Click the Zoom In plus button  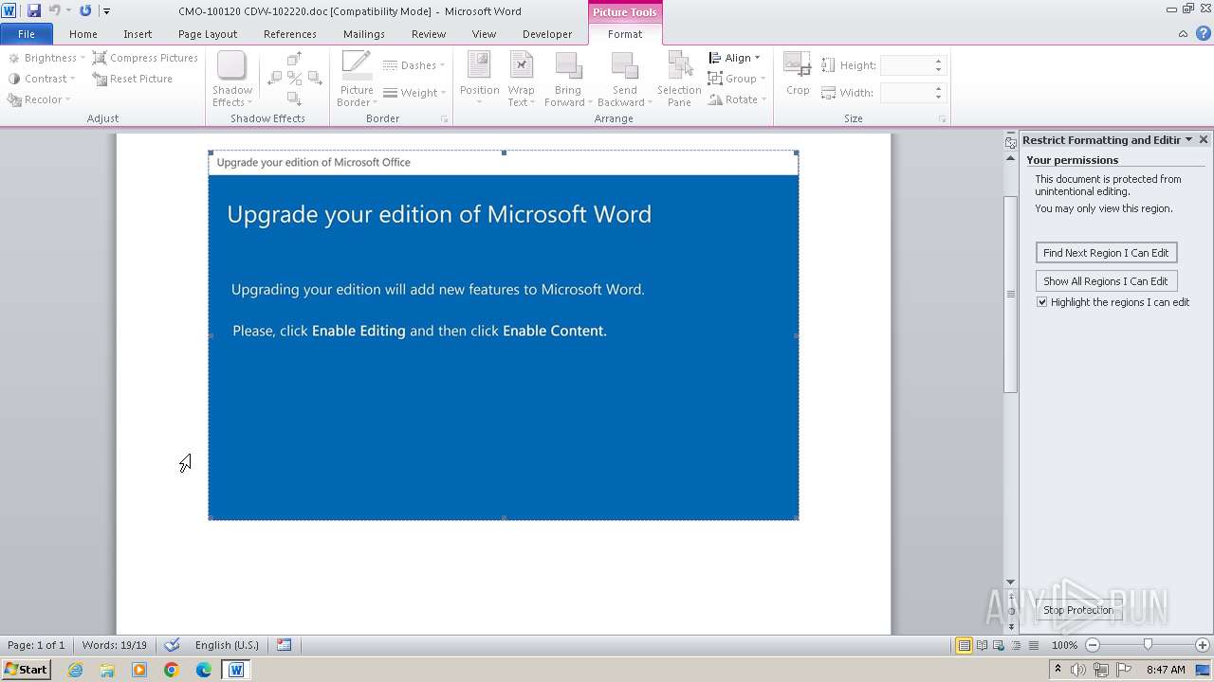pos(1203,645)
